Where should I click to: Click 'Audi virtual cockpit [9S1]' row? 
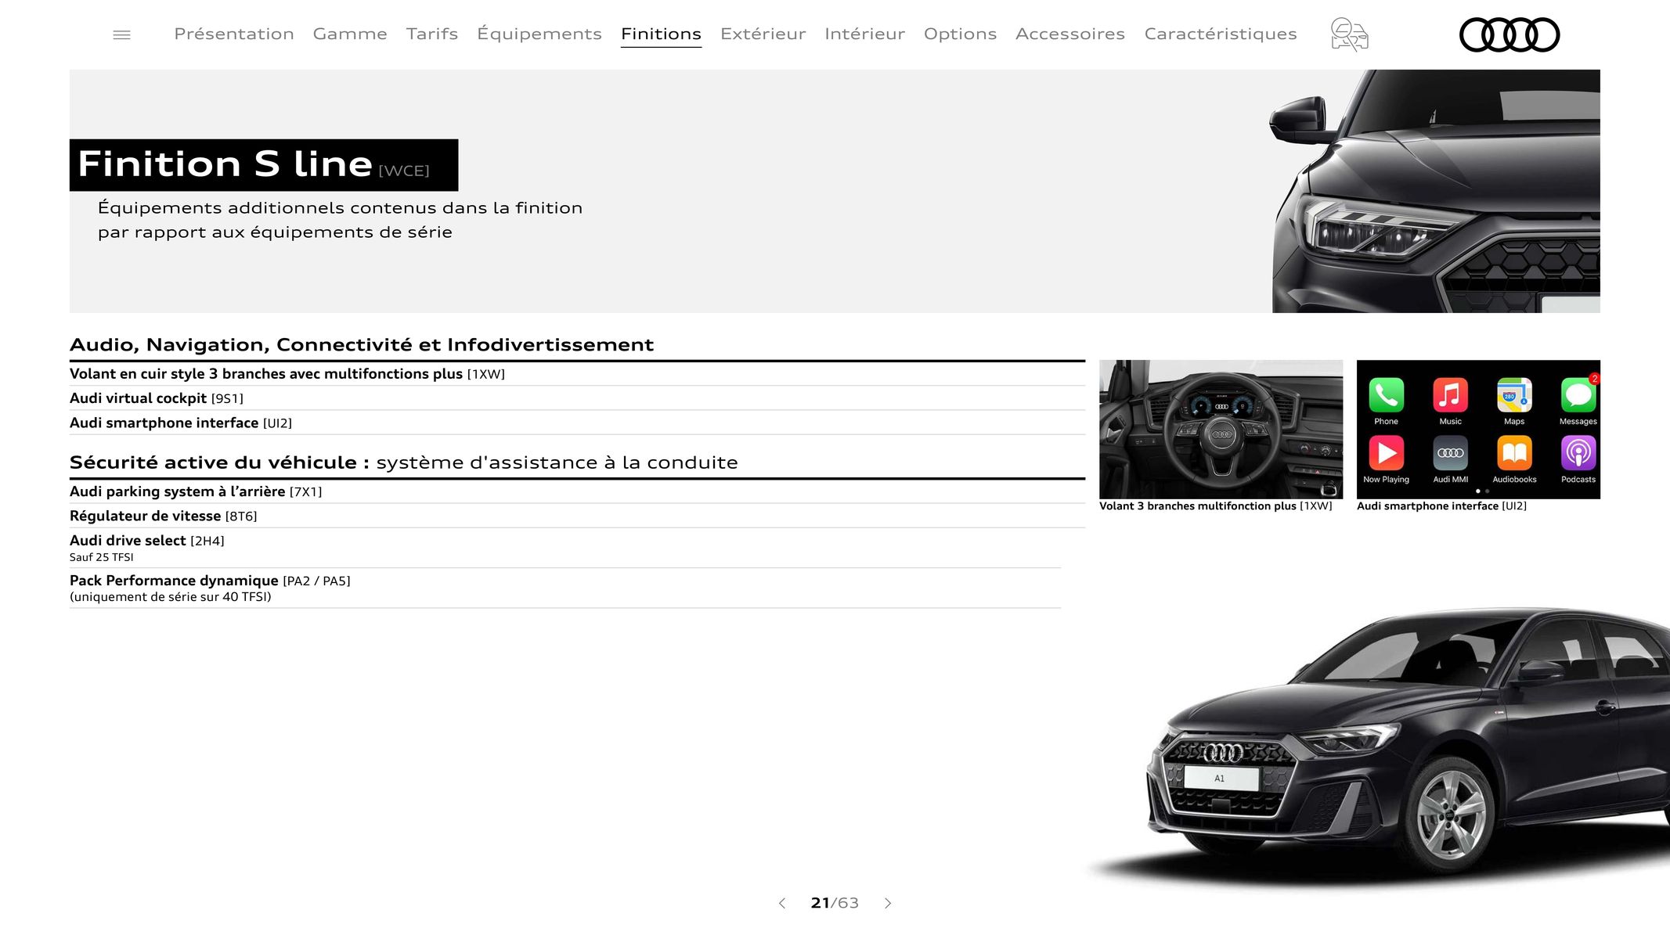(x=577, y=398)
